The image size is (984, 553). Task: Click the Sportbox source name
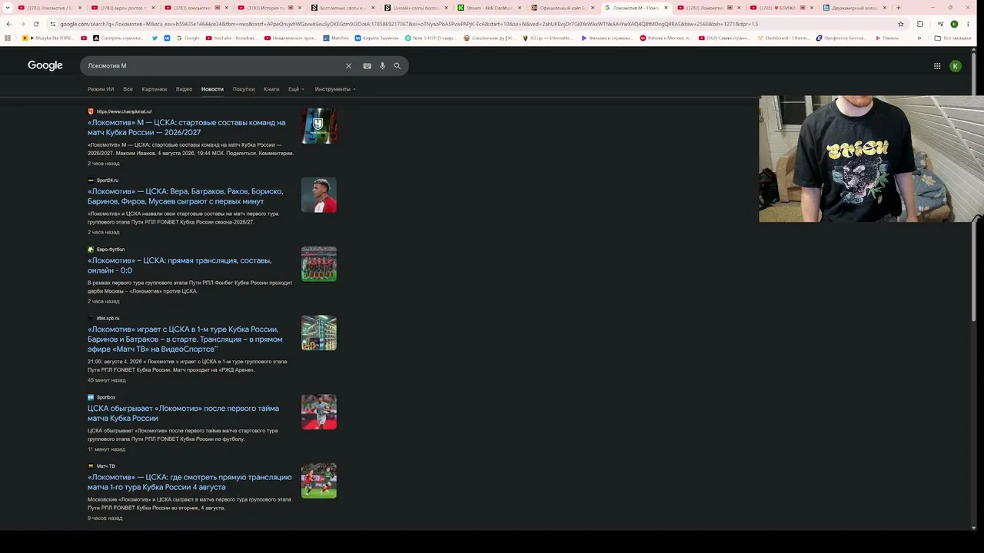click(106, 397)
